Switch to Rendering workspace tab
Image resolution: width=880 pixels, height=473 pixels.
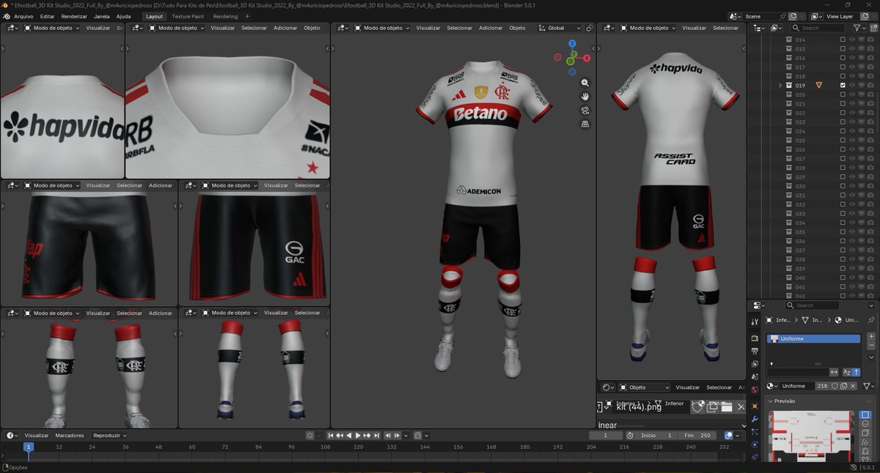(225, 16)
